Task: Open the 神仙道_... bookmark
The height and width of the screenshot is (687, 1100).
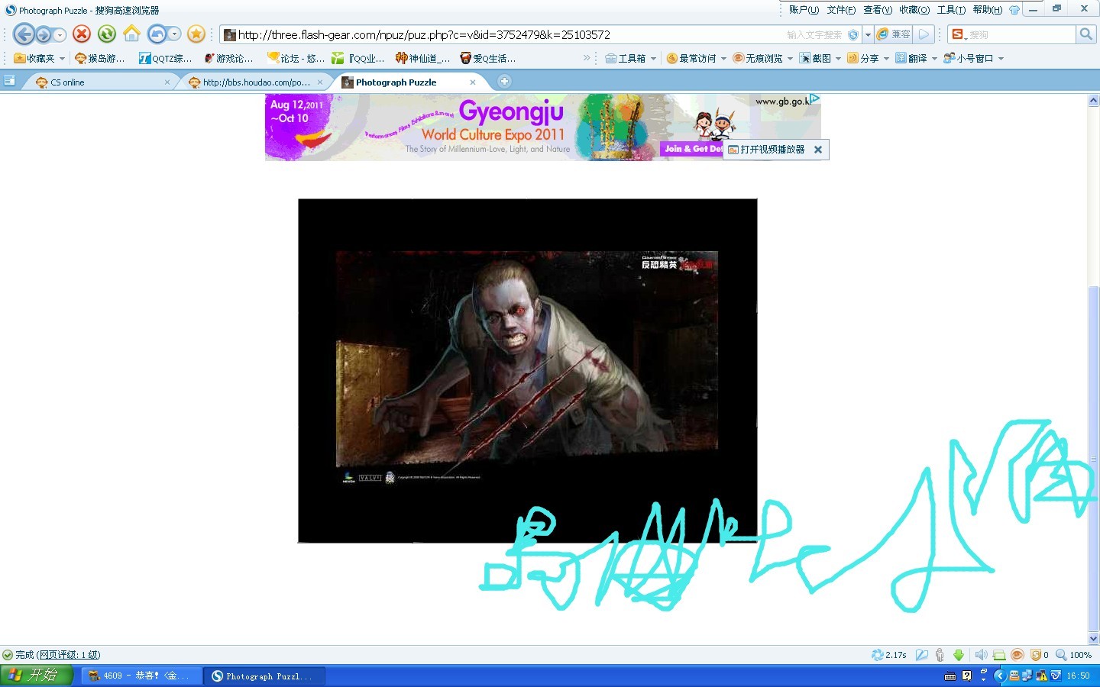Action: point(422,58)
